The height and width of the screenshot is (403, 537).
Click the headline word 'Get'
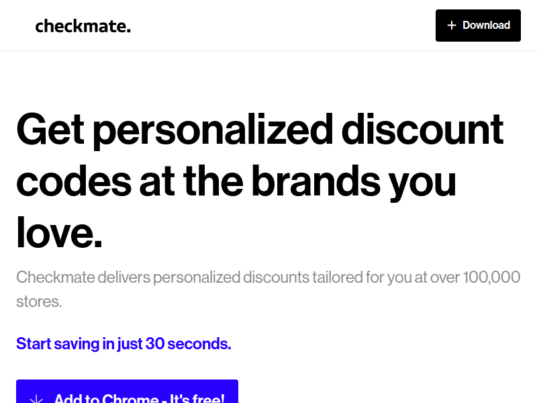(x=50, y=129)
